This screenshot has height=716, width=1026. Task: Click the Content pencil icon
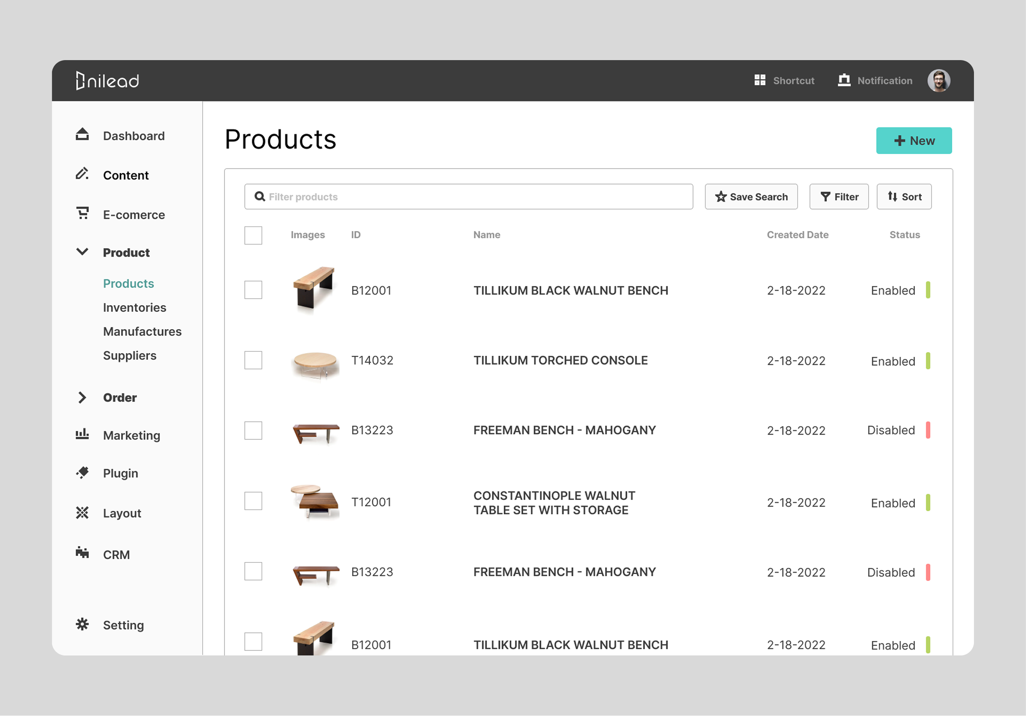(x=82, y=174)
